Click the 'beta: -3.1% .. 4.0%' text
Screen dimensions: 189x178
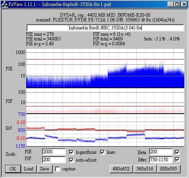[162, 39]
